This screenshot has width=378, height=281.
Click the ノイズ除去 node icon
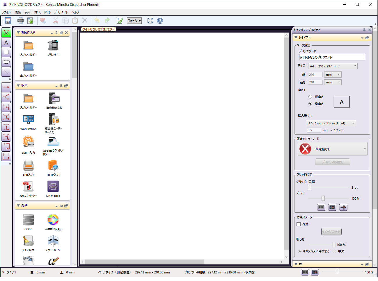click(x=29, y=241)
